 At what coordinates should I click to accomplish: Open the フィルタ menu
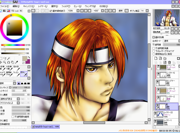coord(66,6)
